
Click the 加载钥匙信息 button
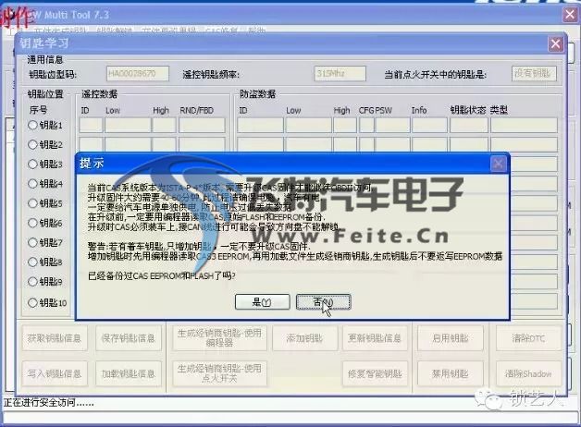129,373
